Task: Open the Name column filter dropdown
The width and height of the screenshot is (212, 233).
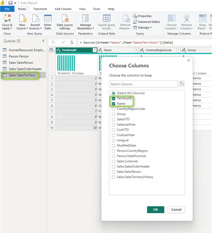Action: [x=136, y=50]
